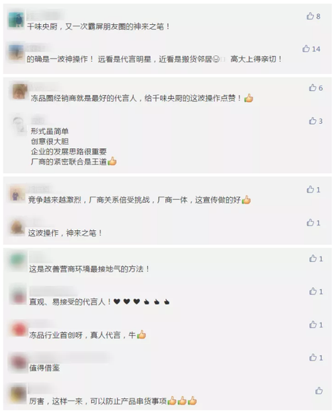Open avatar beside 的确是一波神操作 comment
This screenshot has width=336, height=416.
pos(16,53)
